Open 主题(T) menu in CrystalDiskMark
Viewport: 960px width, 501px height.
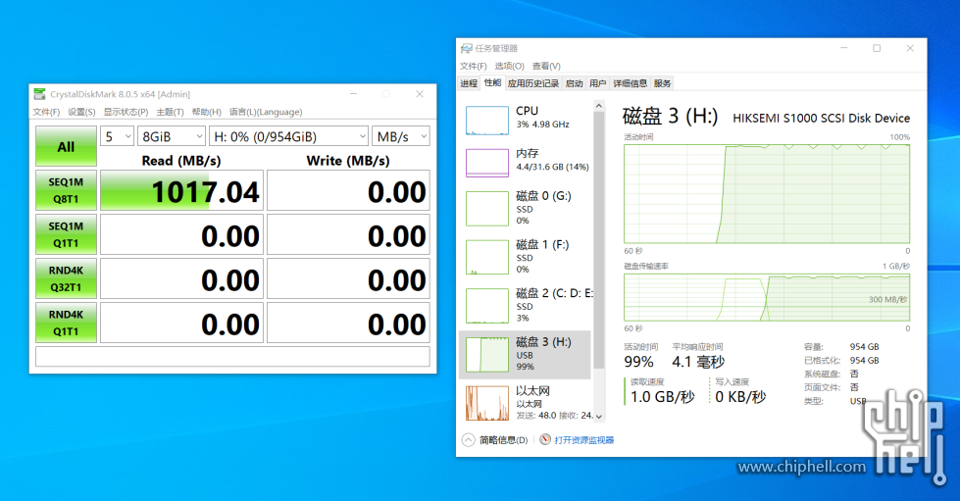170,112
